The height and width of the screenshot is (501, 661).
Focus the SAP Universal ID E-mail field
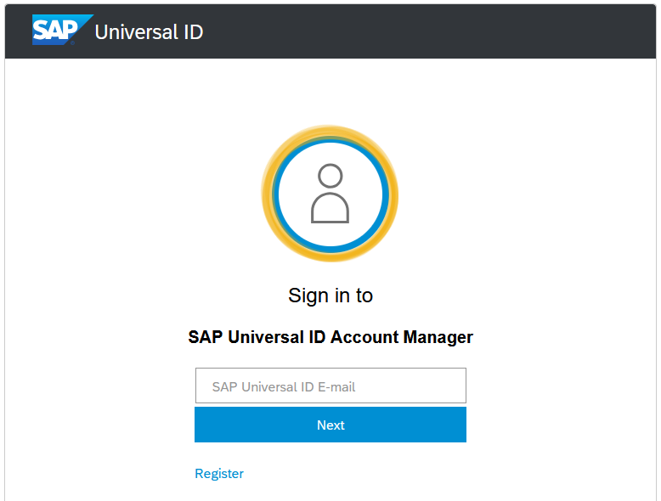[330, 386]
